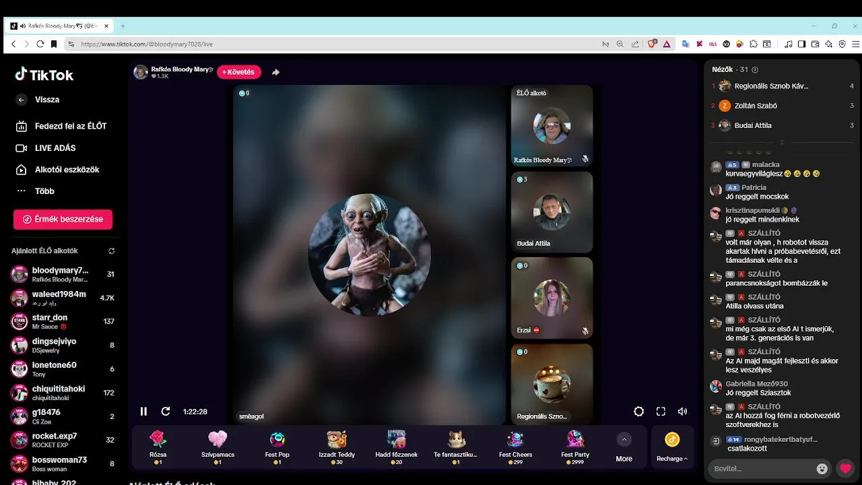862x485 pixels.
Task: Open viewer Budai Attila in the ranking
Action: [x=783, y=125]
